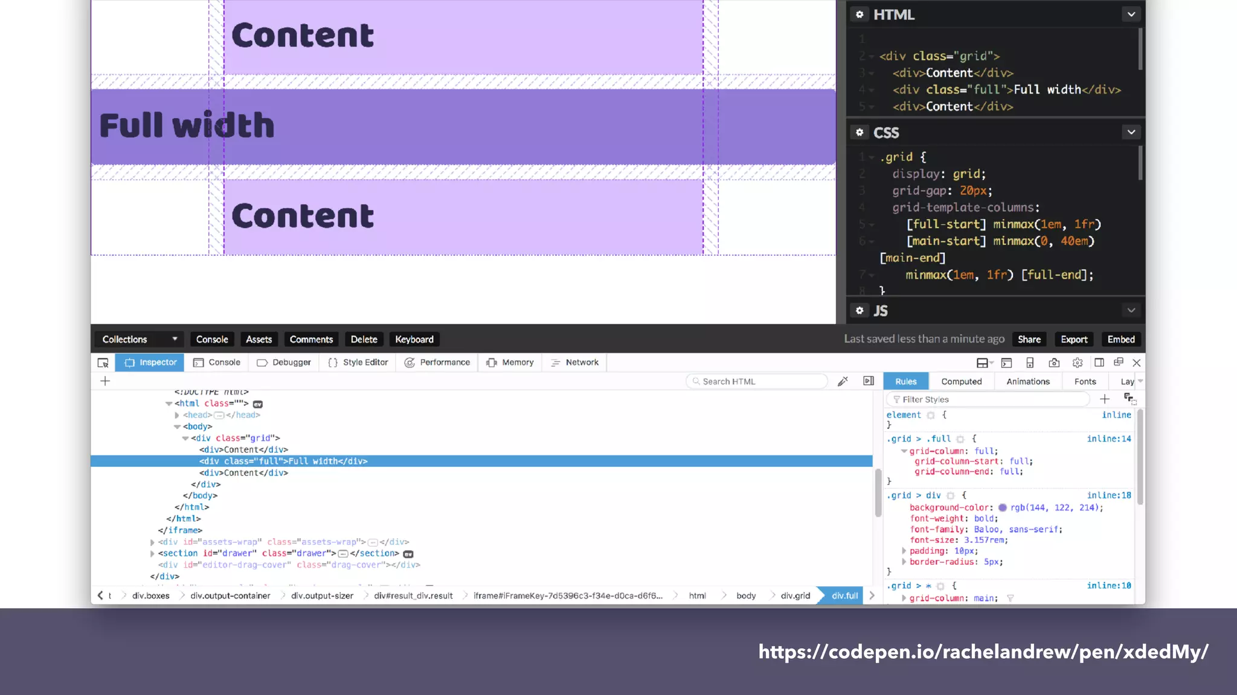Click the Share button
Image resolution: width=1237 pixels, height=695 pixels.
tap(1029, 339)
